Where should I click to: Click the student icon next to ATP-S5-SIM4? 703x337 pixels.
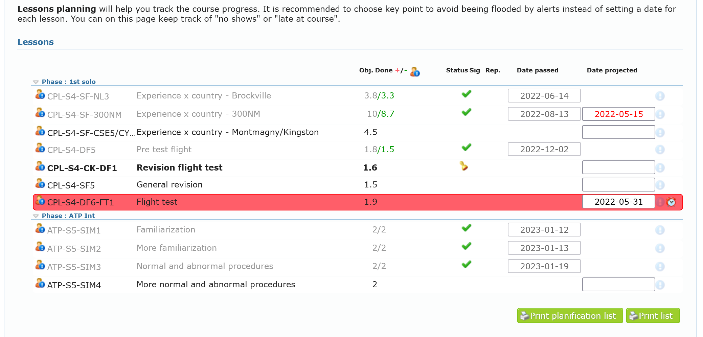[40, 283]
